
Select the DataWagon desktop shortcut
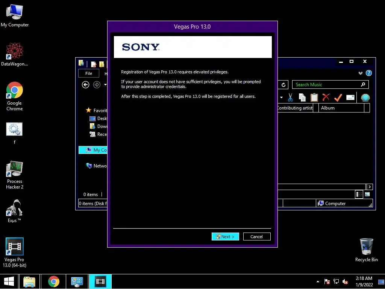tap(15, 54)
